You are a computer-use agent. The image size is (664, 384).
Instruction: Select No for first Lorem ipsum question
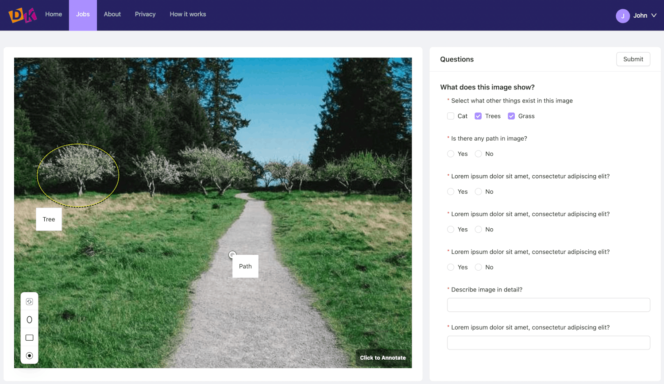coord(479,192)
